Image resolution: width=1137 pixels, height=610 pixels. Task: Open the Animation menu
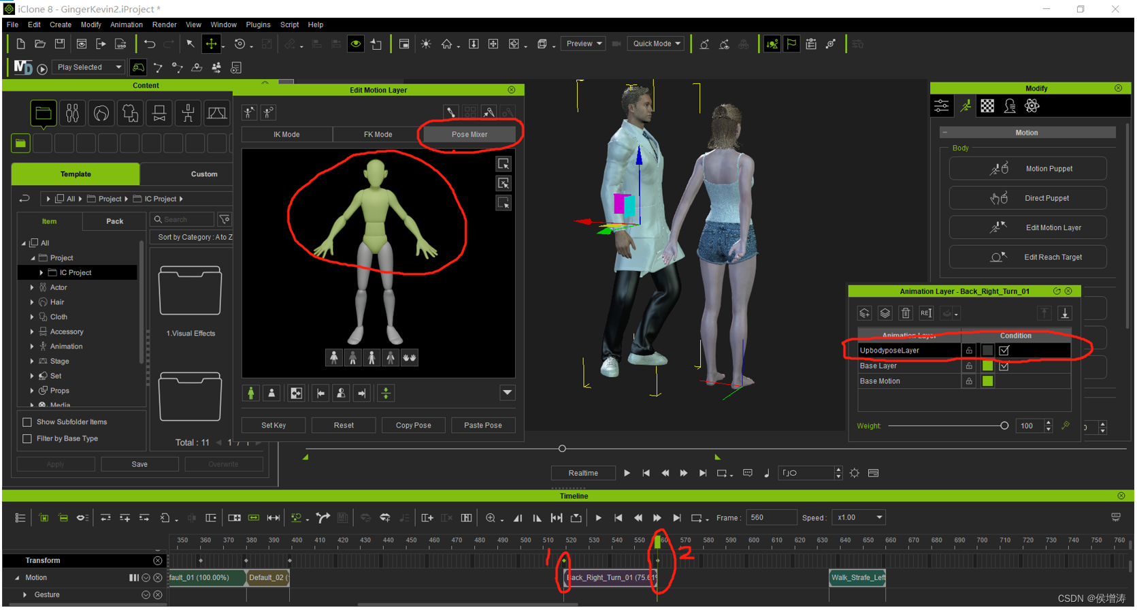coord(127,25)
